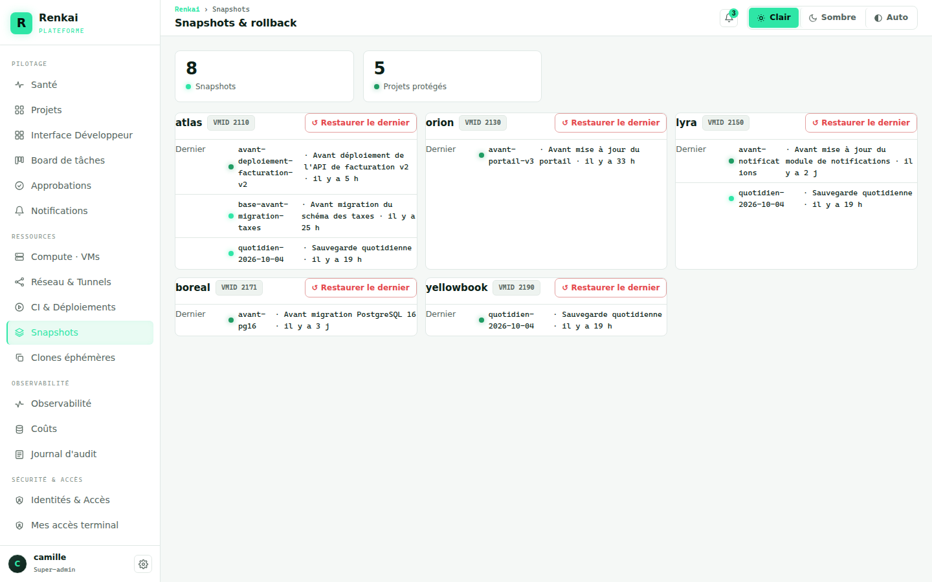
Task: Open Identités & Accès page
Action: click(x=80, y=500)
